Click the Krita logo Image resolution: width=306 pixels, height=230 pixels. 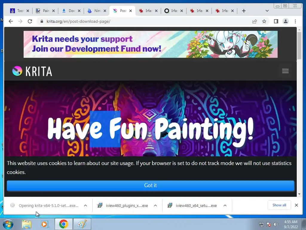(32, 71)
